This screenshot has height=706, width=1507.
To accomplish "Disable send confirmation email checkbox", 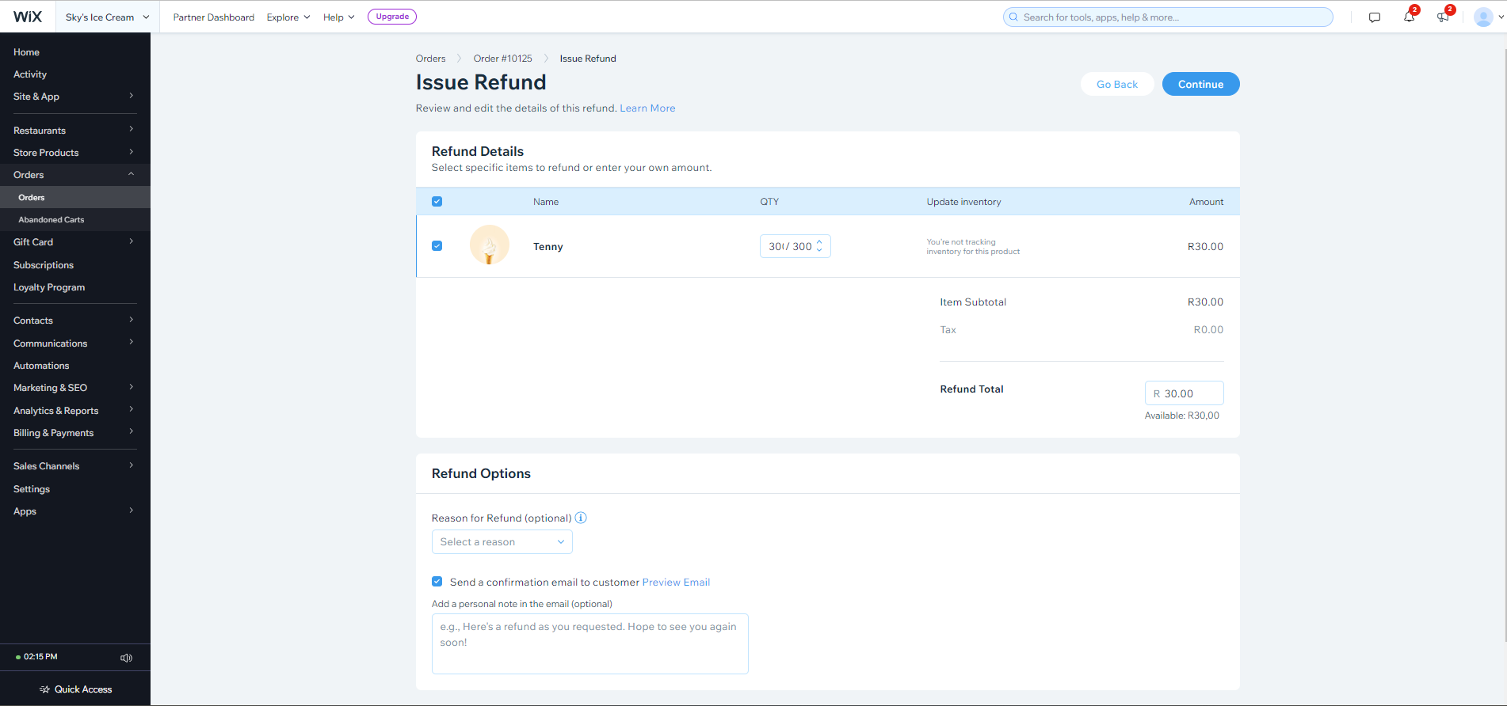I will [x=437, y=582].
